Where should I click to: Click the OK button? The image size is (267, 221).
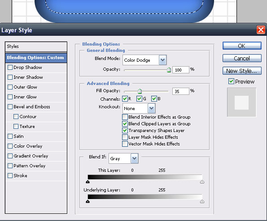pyautogui.click(x=242, y=46)
